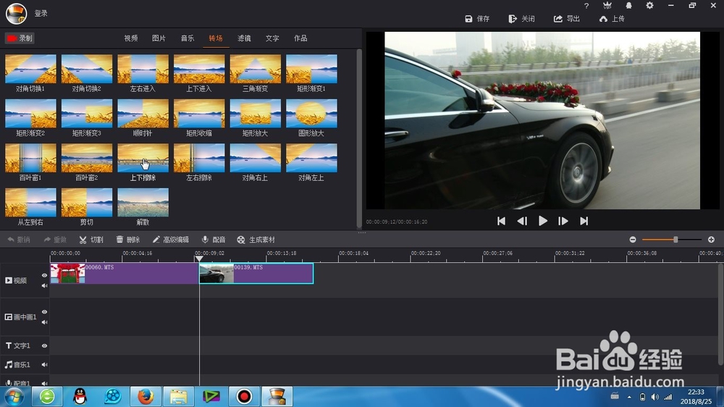
Task: Switch to the 视频 tab
Action: coord(130,38)
